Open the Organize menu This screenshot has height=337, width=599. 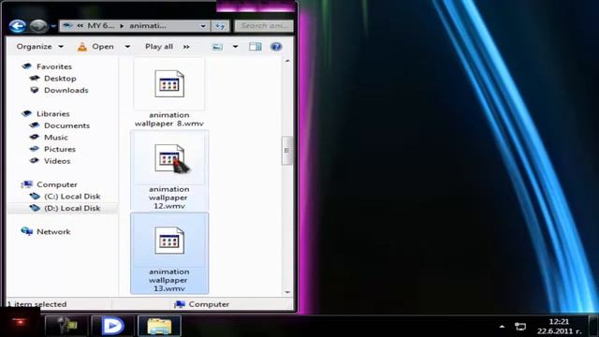point(39,47)
